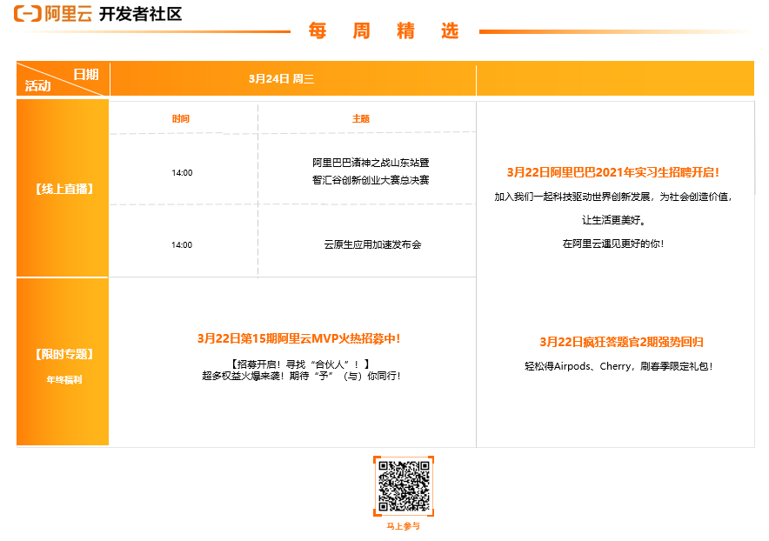Screen dimensions: 769x541
Task: Open 3月22日第15期阿里云MVP火热招募中 headline
Action: (298, 338)
